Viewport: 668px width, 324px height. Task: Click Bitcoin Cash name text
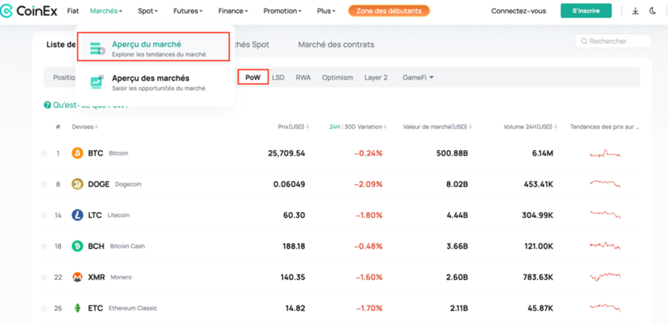tap(128, 247)
